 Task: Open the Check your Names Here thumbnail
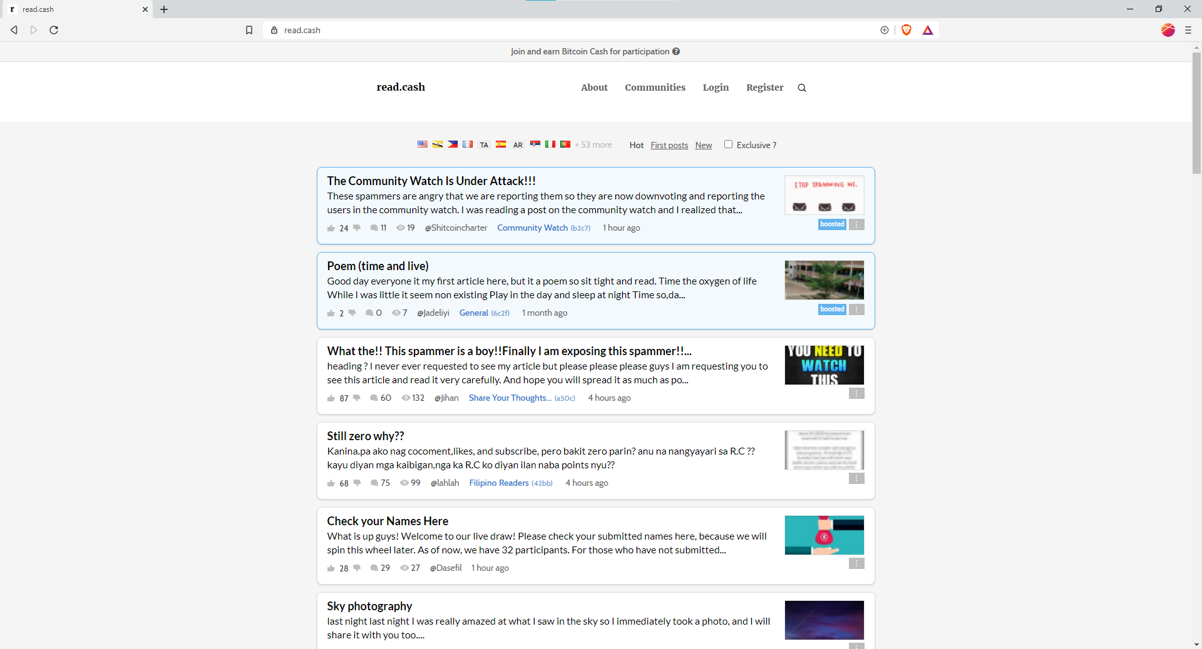click(x=824, y=535)
